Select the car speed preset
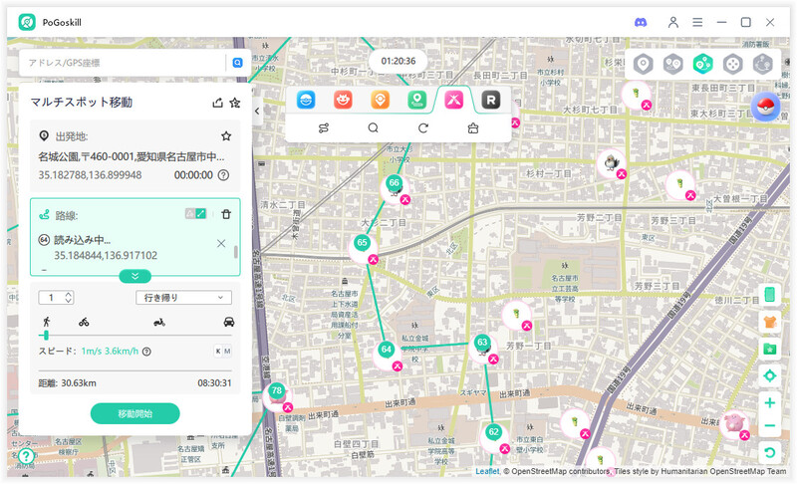Image resolution: width=797 pixels, height=484 pixels. point(229,322)
